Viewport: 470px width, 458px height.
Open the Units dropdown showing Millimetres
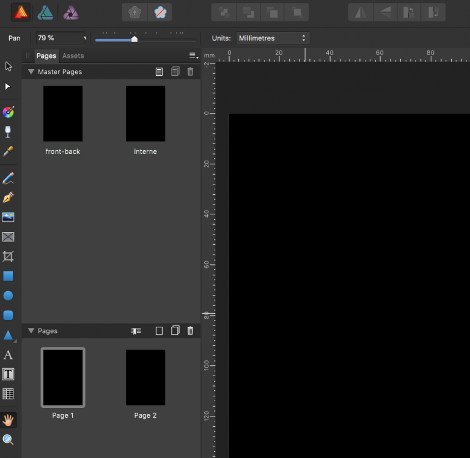[273, 38]
